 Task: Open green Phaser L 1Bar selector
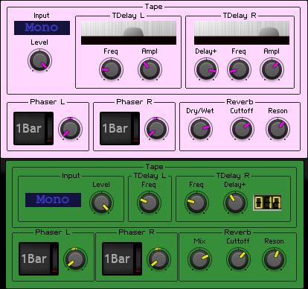(39, 259)
